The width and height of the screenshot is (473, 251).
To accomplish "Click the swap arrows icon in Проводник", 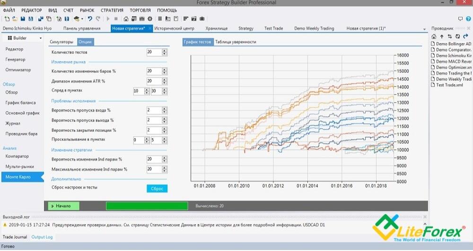I will tap(450, 36).
